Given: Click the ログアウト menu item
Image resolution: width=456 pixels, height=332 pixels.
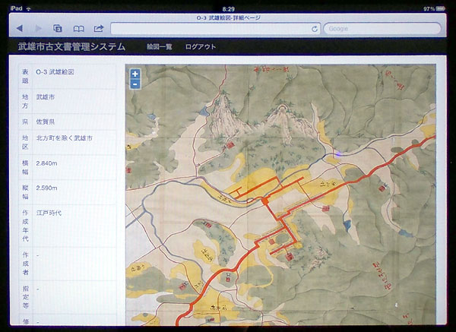Looking at the screenshot, I should pyautogui.click(x=201, y=47).
